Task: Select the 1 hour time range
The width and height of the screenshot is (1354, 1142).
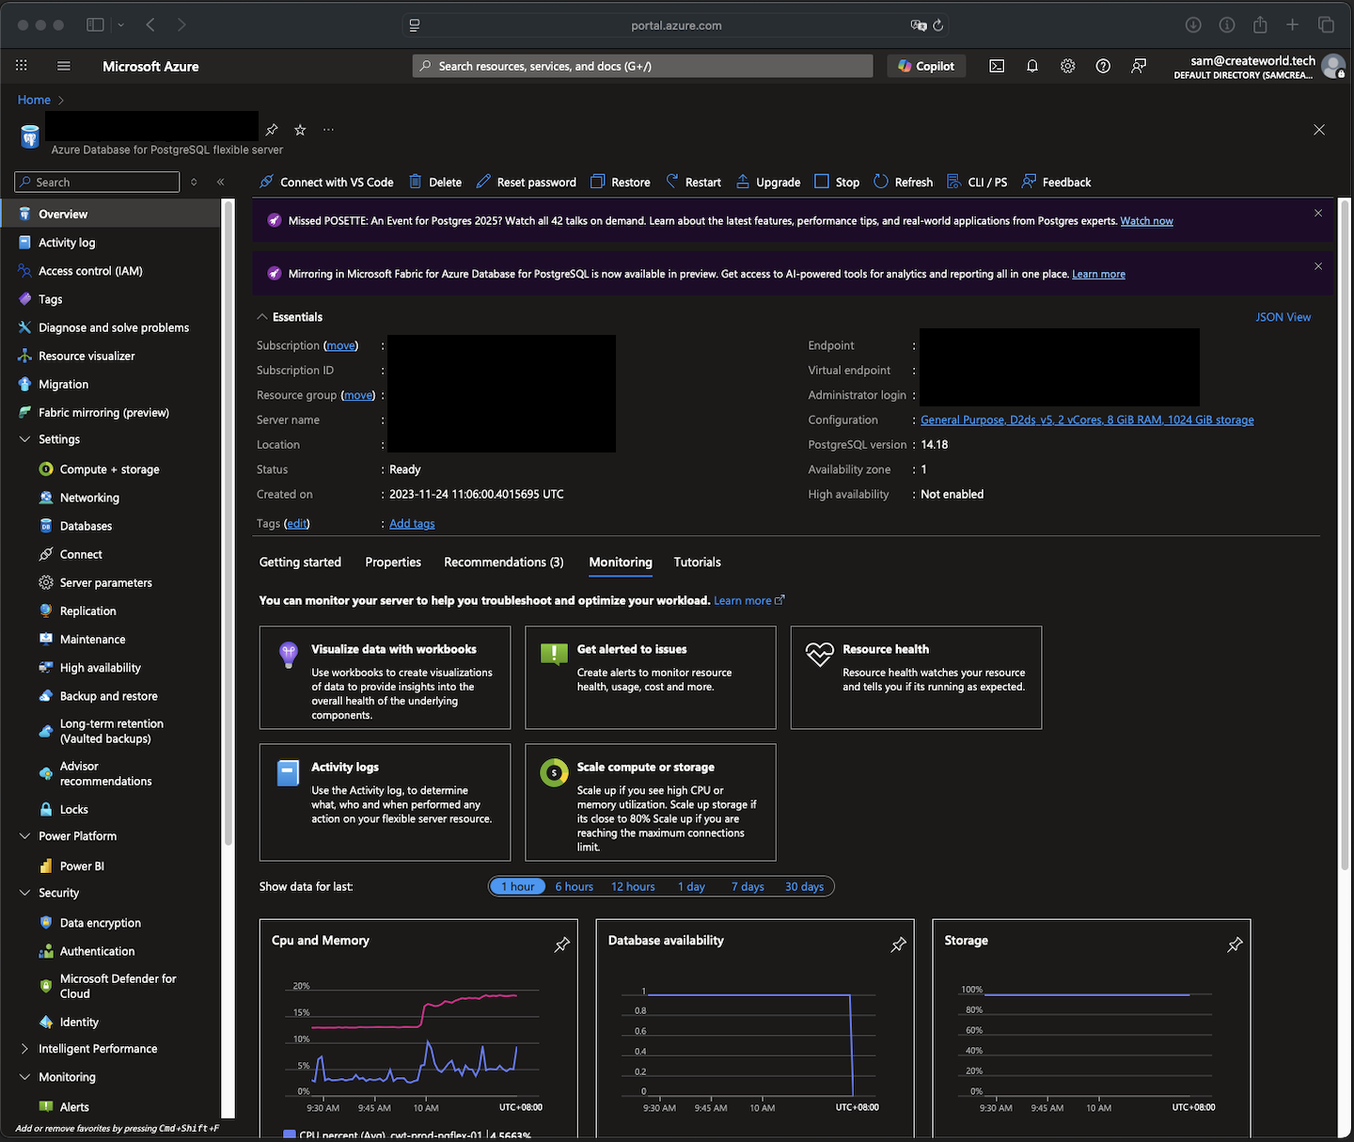Action: [517, 886]
